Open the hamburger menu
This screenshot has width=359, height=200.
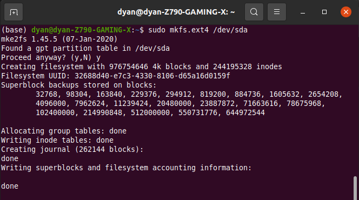coord(277,12)
